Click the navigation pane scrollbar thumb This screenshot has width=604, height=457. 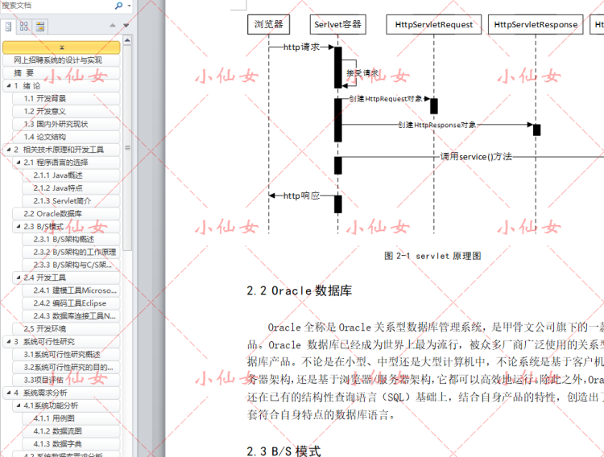coord(127,148)
